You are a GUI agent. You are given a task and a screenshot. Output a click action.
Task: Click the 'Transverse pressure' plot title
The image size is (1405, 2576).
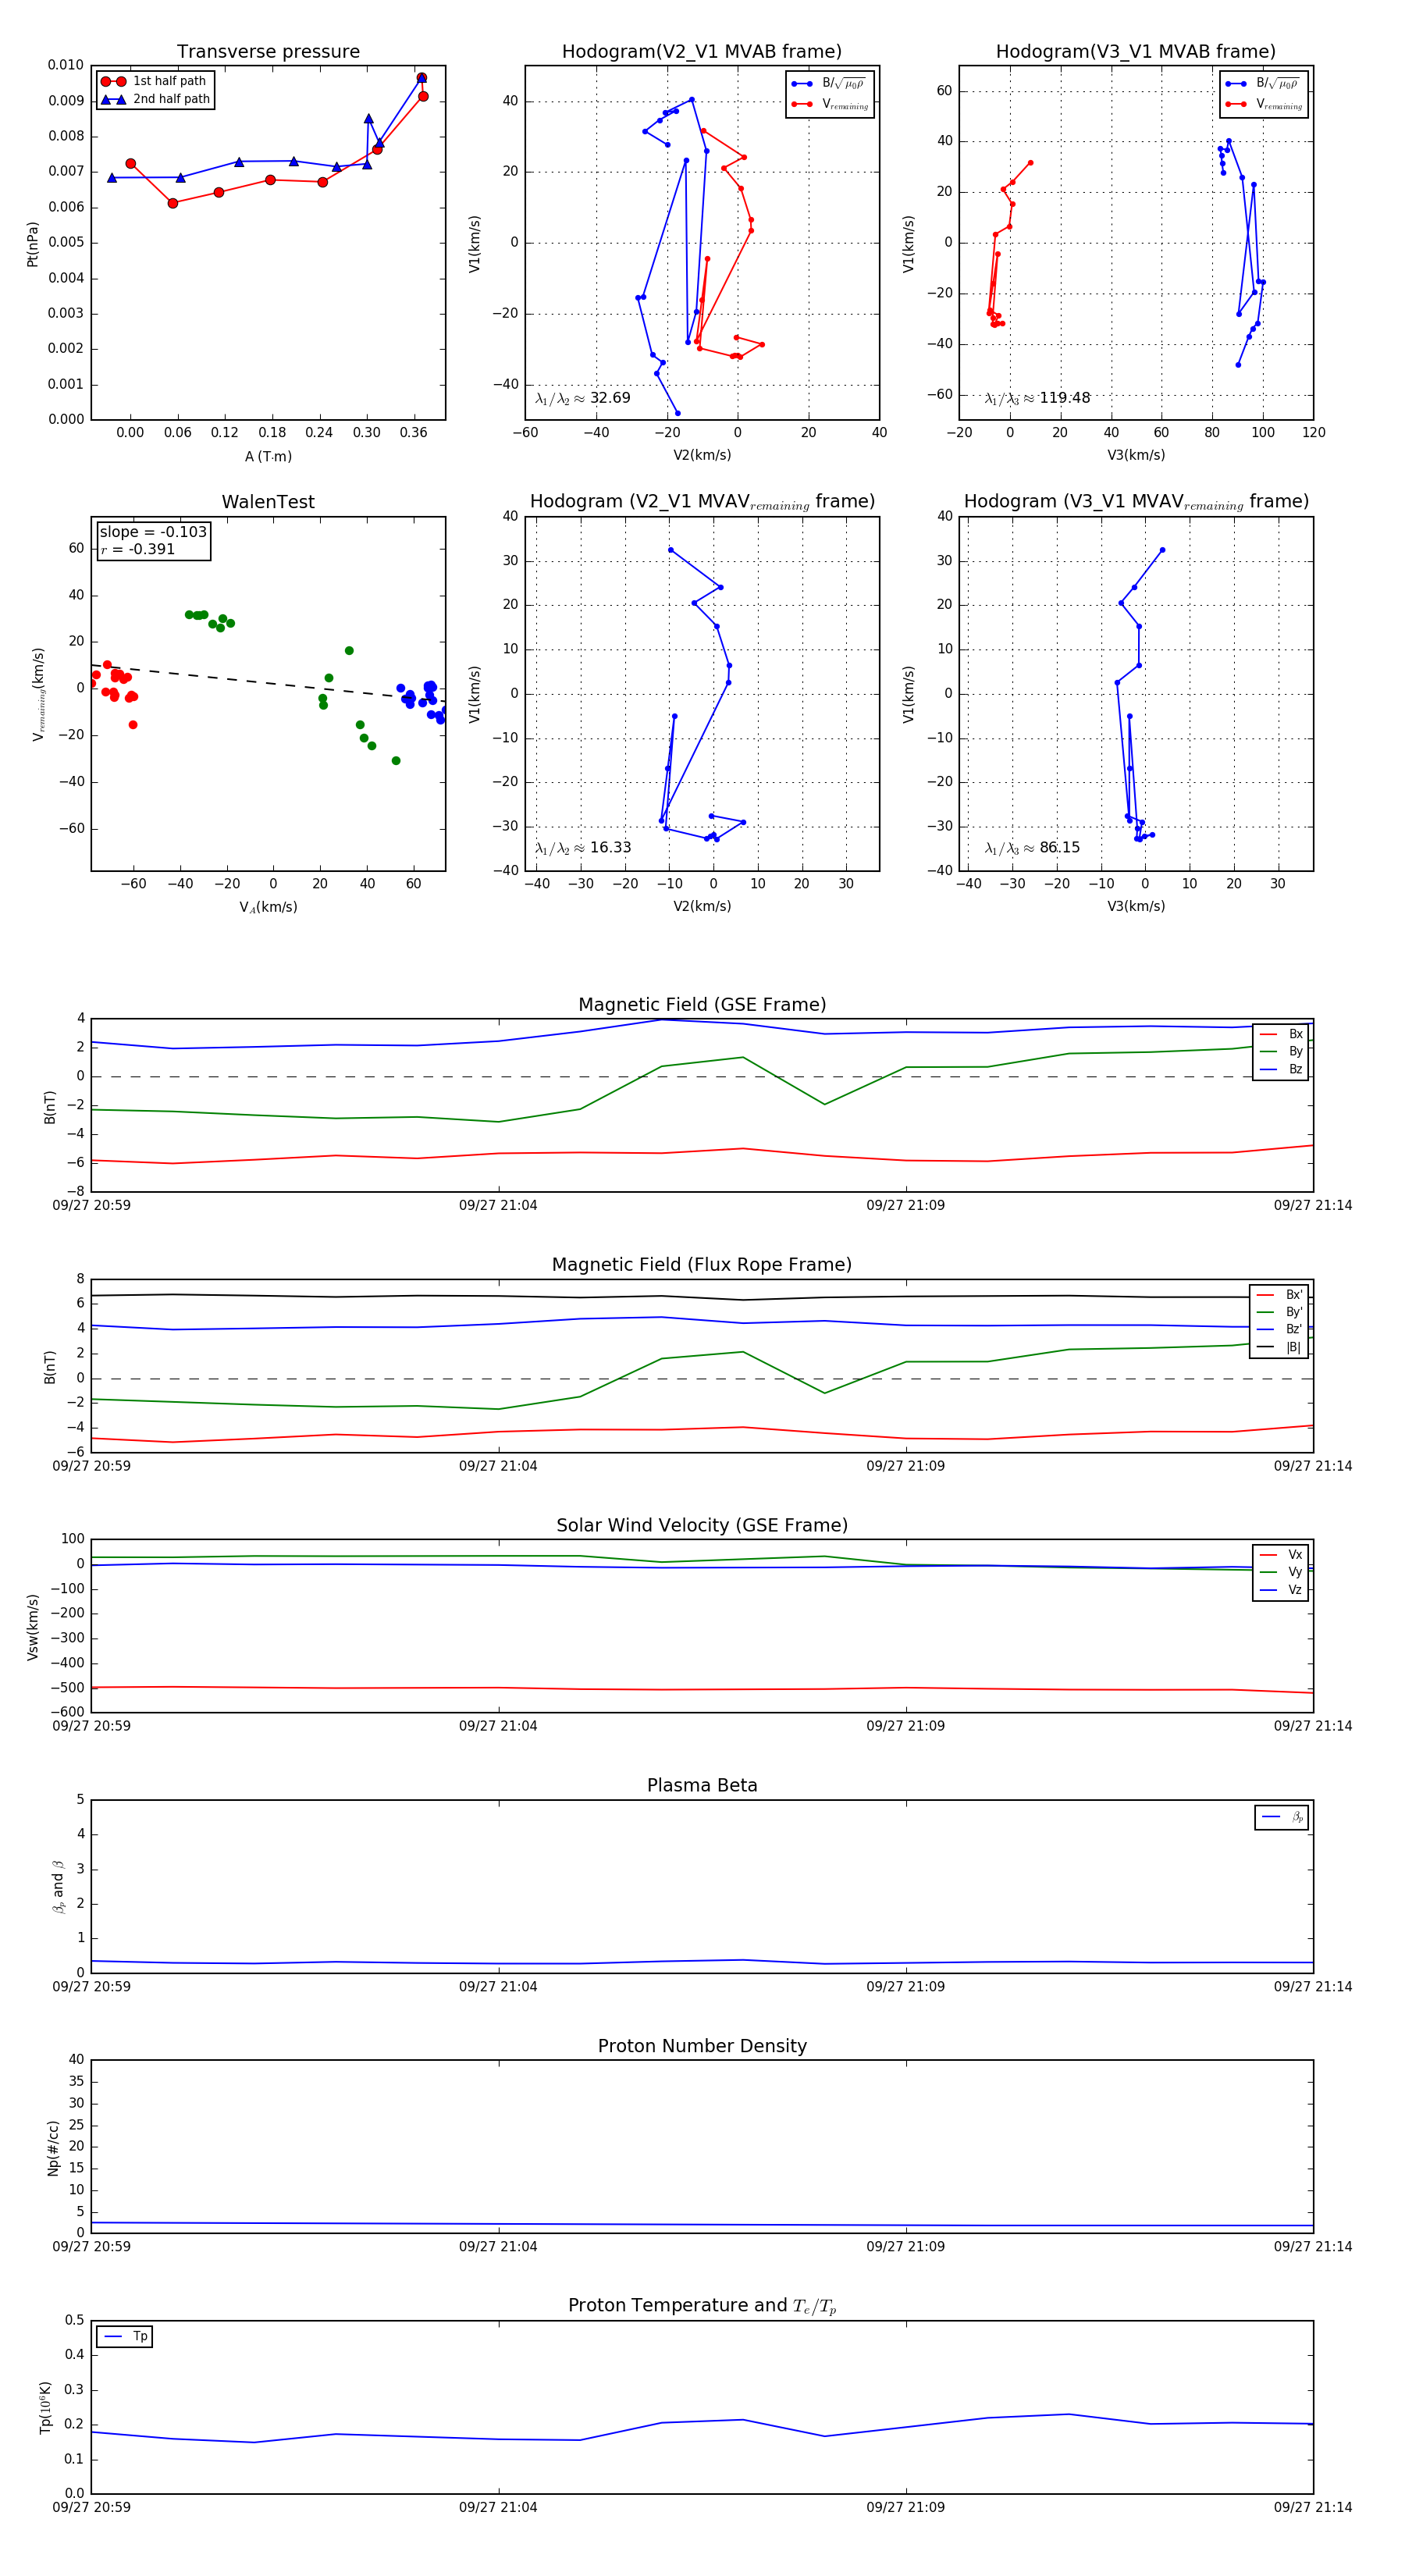[268, 52]
